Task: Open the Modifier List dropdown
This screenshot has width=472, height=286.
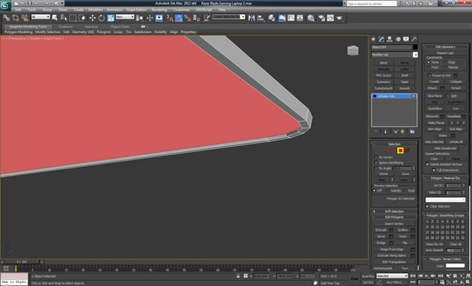Action: point(415,55)
